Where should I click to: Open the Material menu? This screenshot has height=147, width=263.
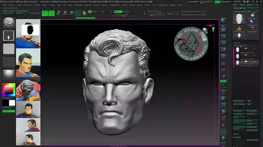(88, 5)
